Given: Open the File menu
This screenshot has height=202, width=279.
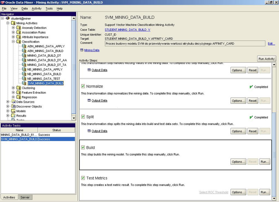Looking at the screenshot, I should pos(4,8).
